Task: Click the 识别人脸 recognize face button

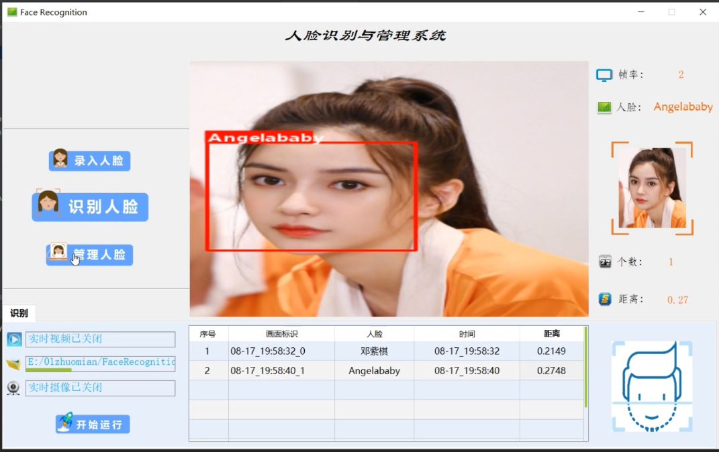Action: (x=91, y=207)
